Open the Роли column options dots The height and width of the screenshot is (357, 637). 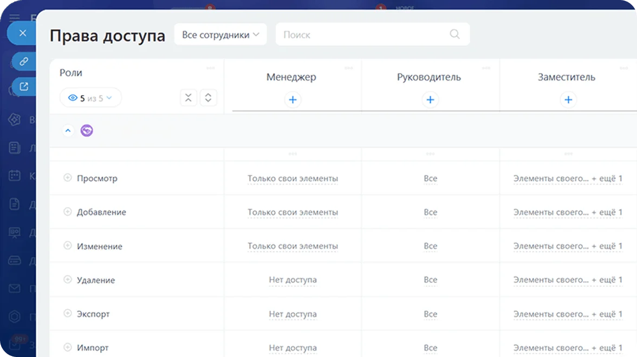(x=210, y=68)
